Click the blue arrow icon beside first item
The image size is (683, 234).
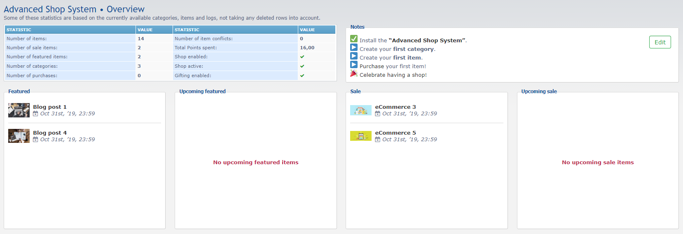[354, 56]
